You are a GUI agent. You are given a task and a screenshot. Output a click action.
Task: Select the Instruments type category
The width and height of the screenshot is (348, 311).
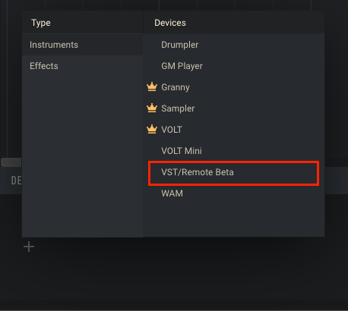82,45
